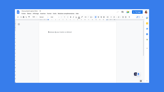Toggle italic formatting
This screenshot has height=92, width=164.
pyautogui.click(x=73, y=17)
